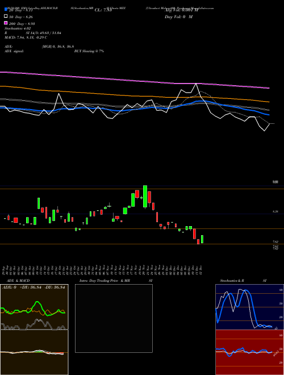Click the 'ADX signal:' label

pos(14,51)
